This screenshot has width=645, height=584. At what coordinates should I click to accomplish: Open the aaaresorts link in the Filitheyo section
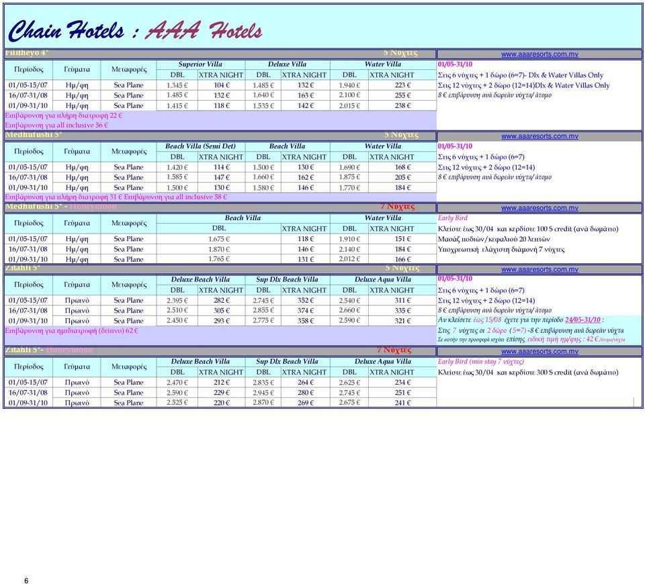point(540,54)
